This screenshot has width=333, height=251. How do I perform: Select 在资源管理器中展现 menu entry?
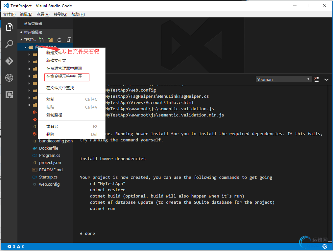point(72,69)
